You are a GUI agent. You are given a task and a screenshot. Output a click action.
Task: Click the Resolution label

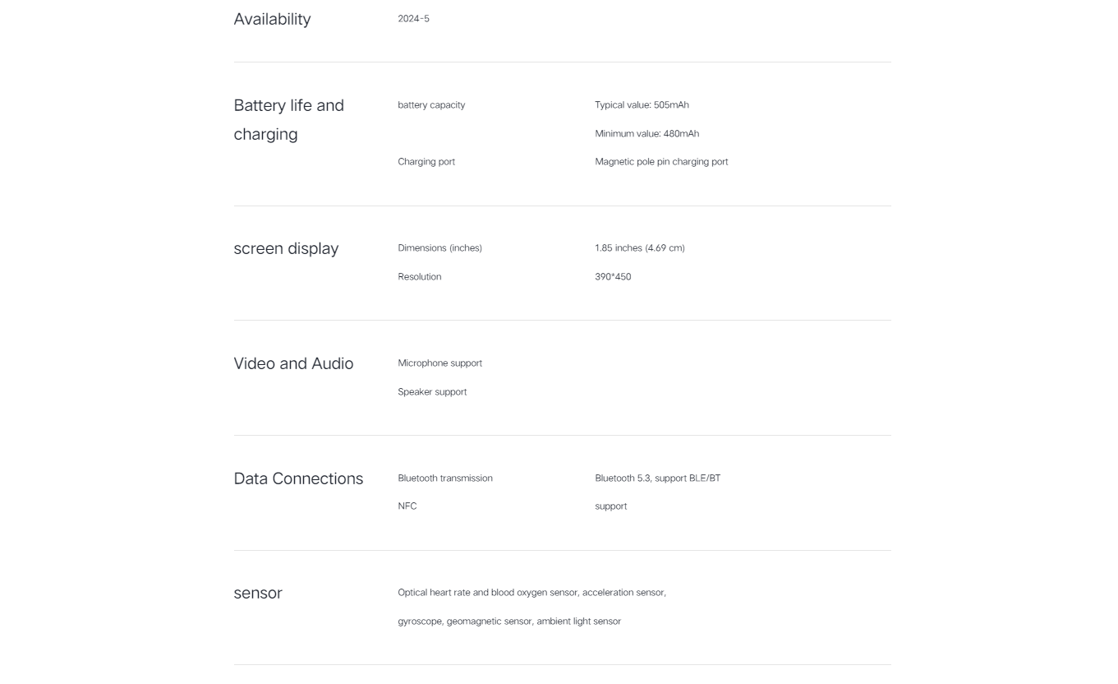420,277
